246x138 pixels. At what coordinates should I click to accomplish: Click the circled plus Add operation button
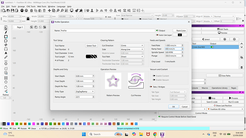(x=225, y=39)
